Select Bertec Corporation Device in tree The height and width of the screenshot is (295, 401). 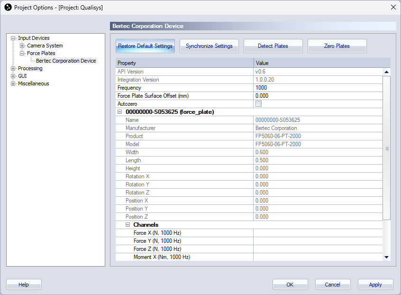pos(66,61)
